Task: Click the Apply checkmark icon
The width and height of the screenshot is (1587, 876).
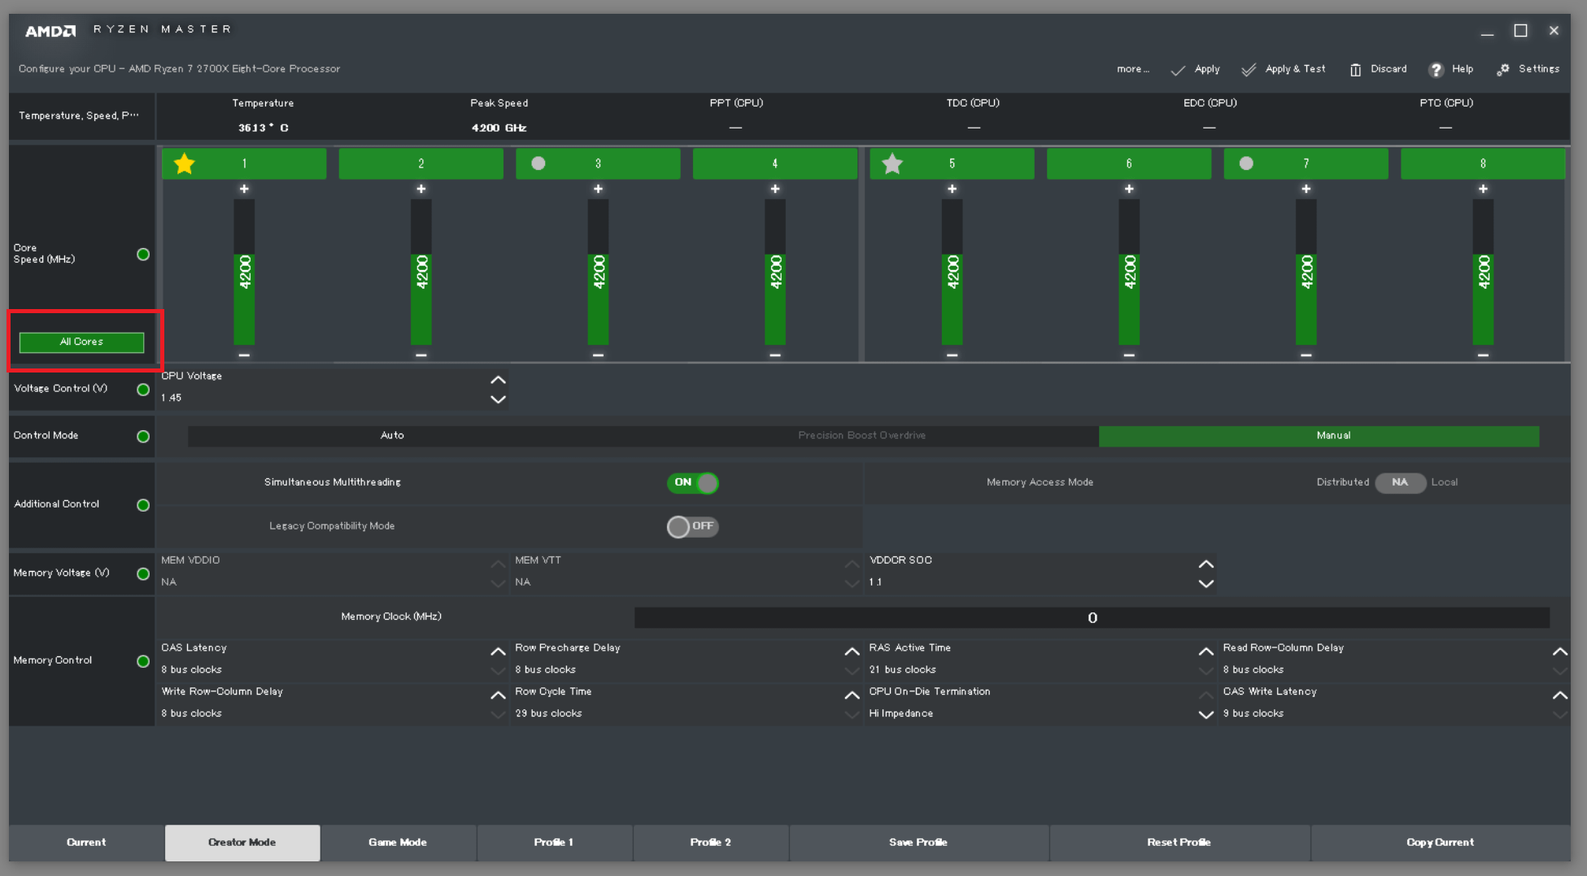Action: [1177, 70]
